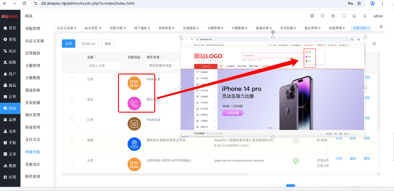394x191 pixels.
Task: Open 支付方式 in the 网站 submenu
Action: tap(33, 139)
